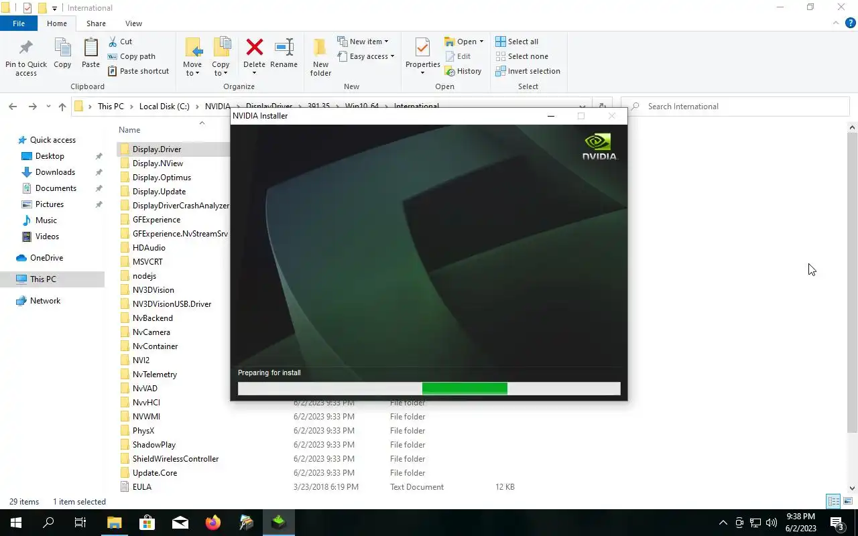Select OneDrive in navigation pane
Image resolution: width=858 pixels, height=536 pixels.
pos(46,258)
